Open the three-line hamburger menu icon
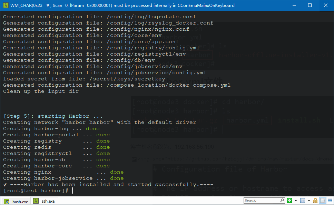The width and height of the screenshot is (334, 205). [330, 201]
